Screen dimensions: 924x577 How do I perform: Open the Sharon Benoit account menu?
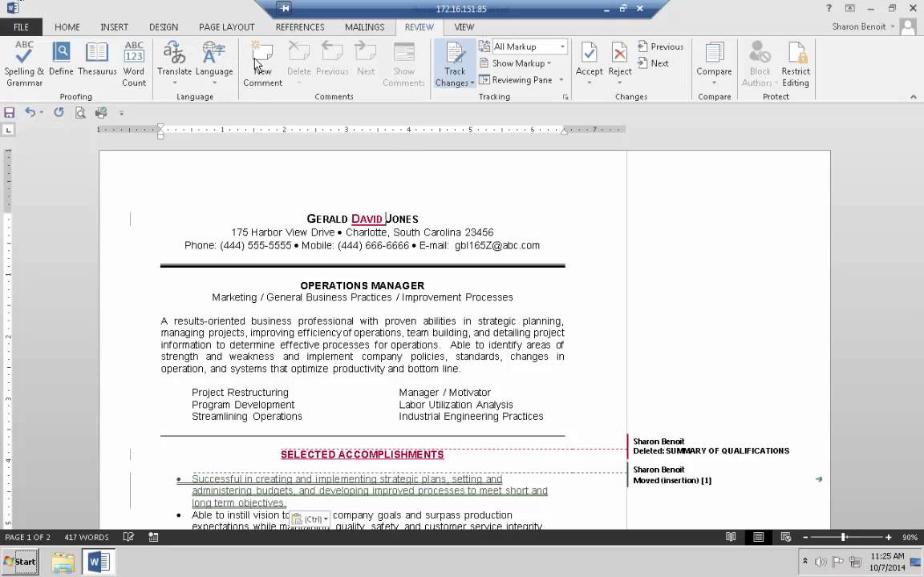pos(863,26)
